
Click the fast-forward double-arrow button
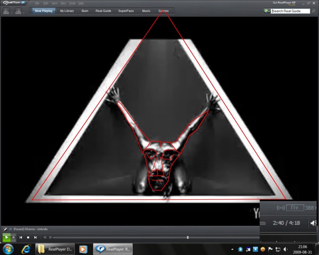[x=50, y=237]
